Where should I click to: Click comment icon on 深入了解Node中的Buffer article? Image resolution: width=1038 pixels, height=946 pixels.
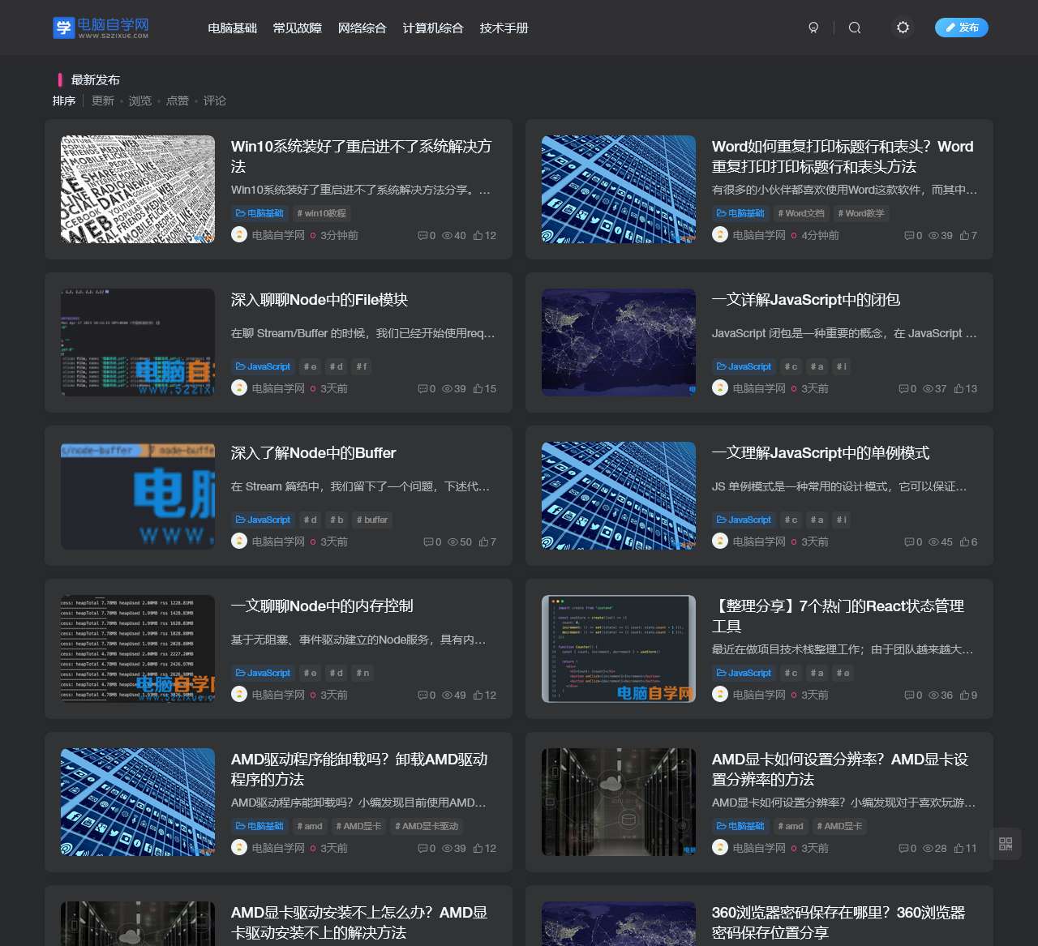click(x=428, y=542)
